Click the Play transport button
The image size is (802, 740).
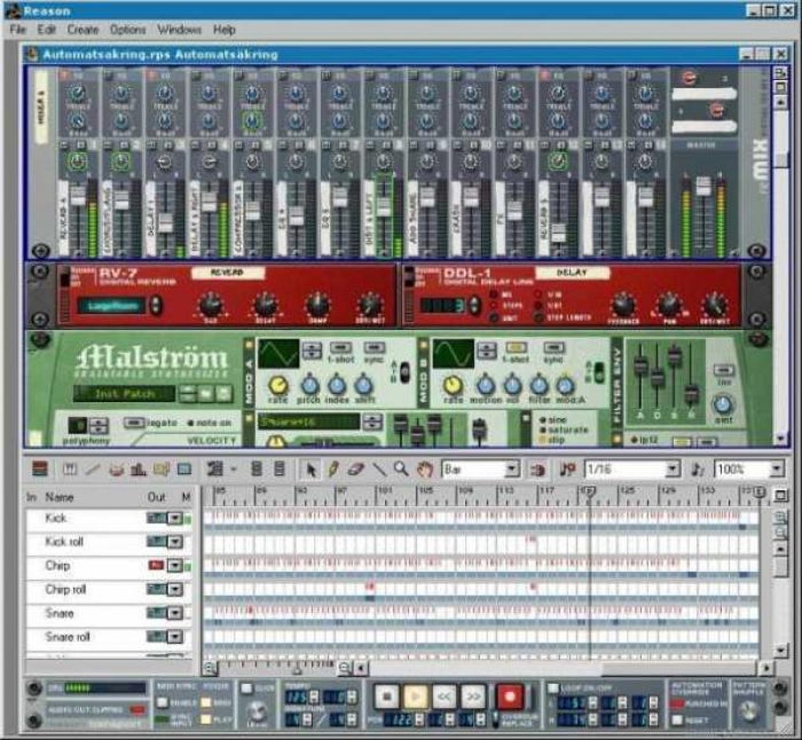(416, 696)
